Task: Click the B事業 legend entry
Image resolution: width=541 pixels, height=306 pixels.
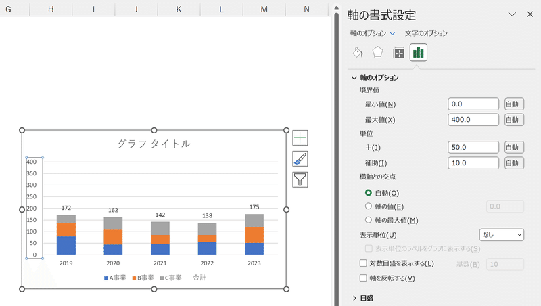Action: [143, 278]
